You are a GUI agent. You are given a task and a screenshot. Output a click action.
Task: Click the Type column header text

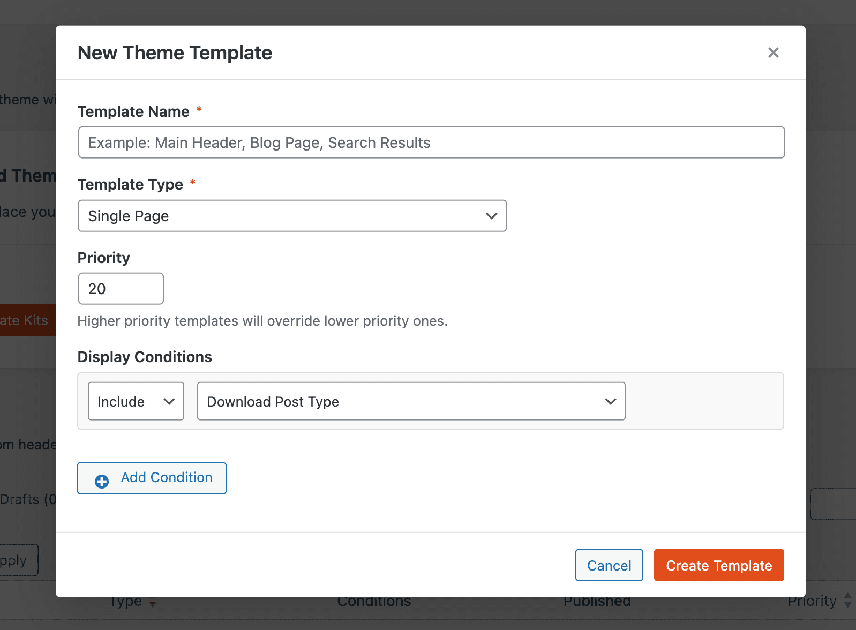126,602
